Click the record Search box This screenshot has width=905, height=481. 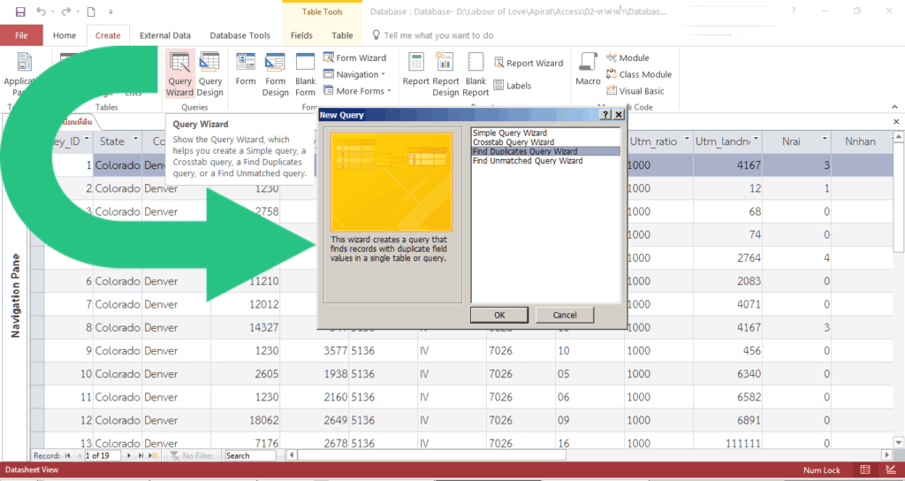250,455
